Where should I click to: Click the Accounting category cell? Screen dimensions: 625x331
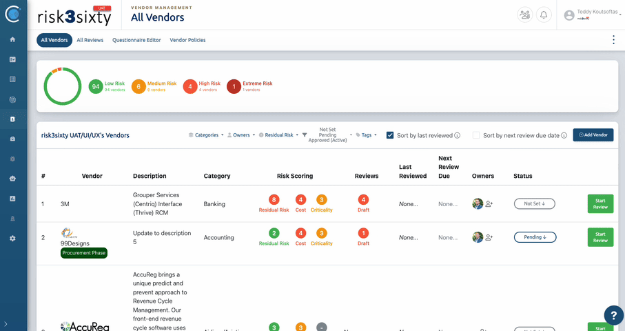pyautogui.click(x=219, y=237)
